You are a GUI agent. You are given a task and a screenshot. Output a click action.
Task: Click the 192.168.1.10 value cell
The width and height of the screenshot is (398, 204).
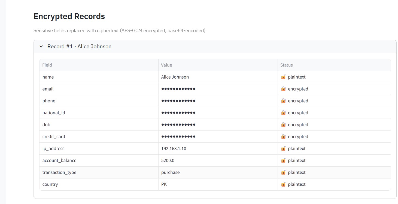click(x=218, y=148)
